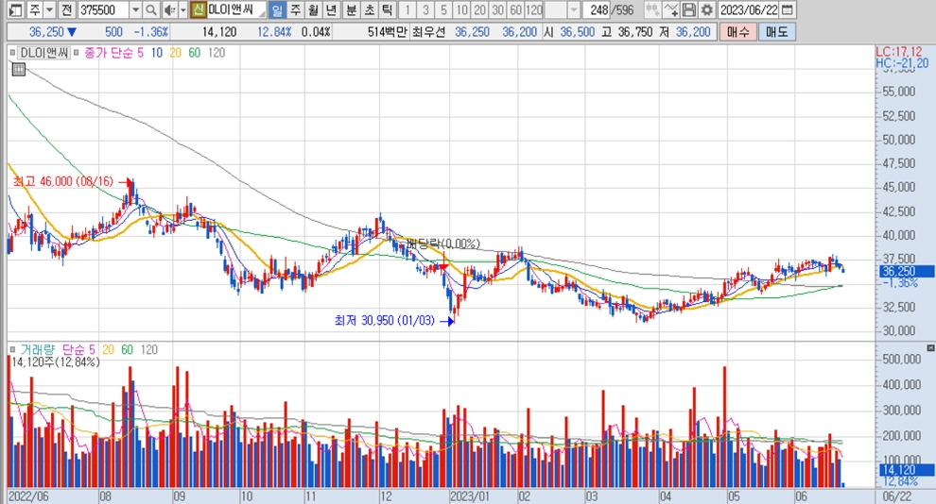Switch to tick '틱' chart period

pos(388,9)
